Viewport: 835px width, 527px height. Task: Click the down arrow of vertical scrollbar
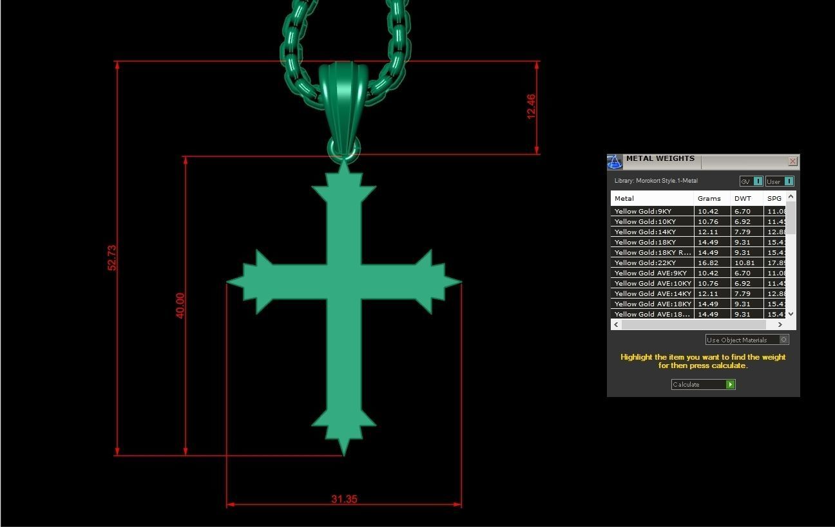pos(791,314)
